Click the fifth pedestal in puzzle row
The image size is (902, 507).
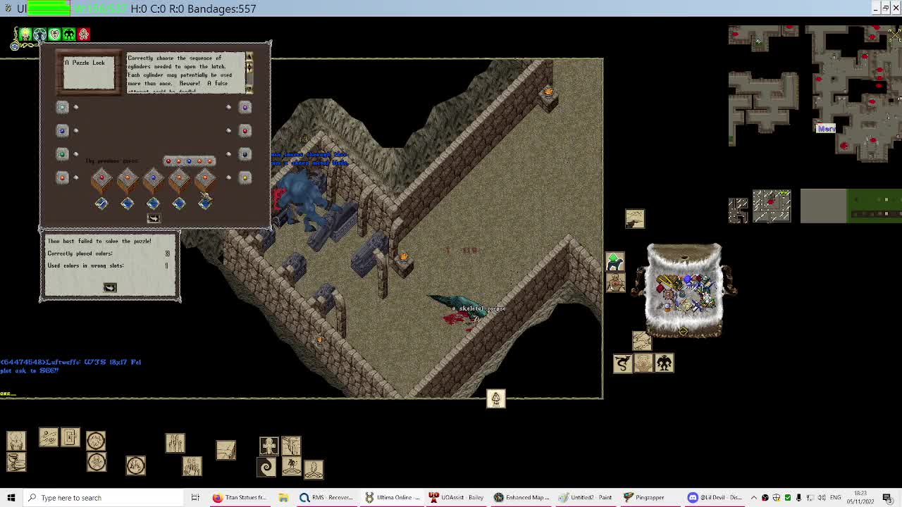(x=204, y=181)
